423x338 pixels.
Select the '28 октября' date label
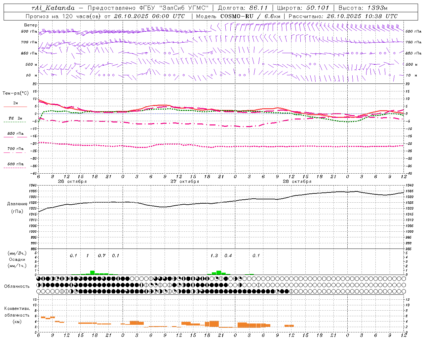click(x=297, y=182)
